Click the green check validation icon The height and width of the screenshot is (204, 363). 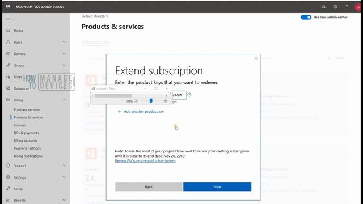click(x=189, y=95)
